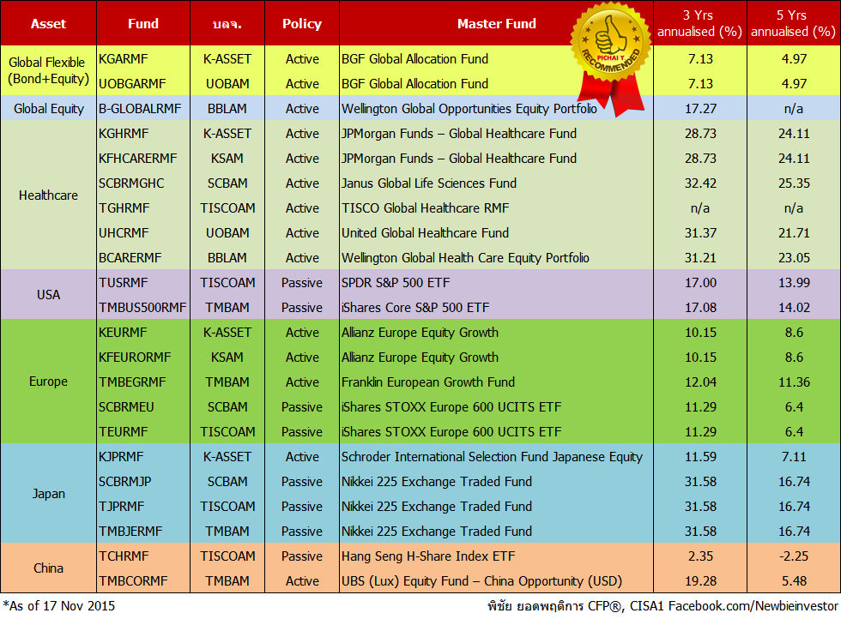Select the -2.25 five-year return value
This screenshot has width=841, height=619.
click(x=794, y=556)
